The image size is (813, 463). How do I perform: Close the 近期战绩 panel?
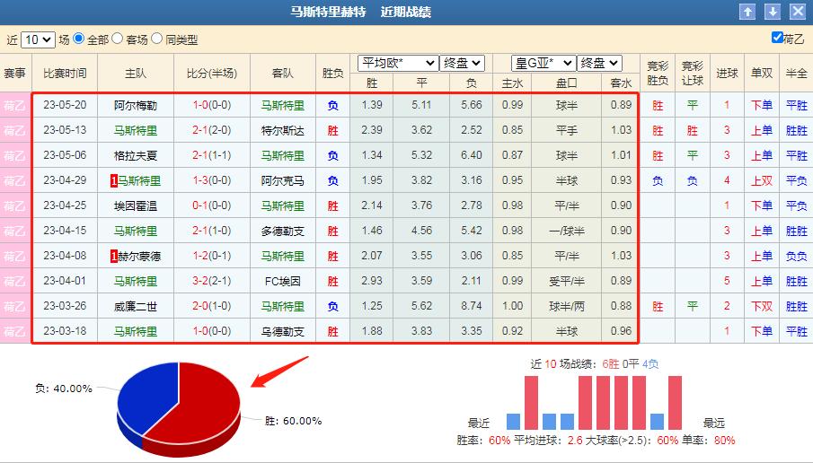click(x=798, y=12)
